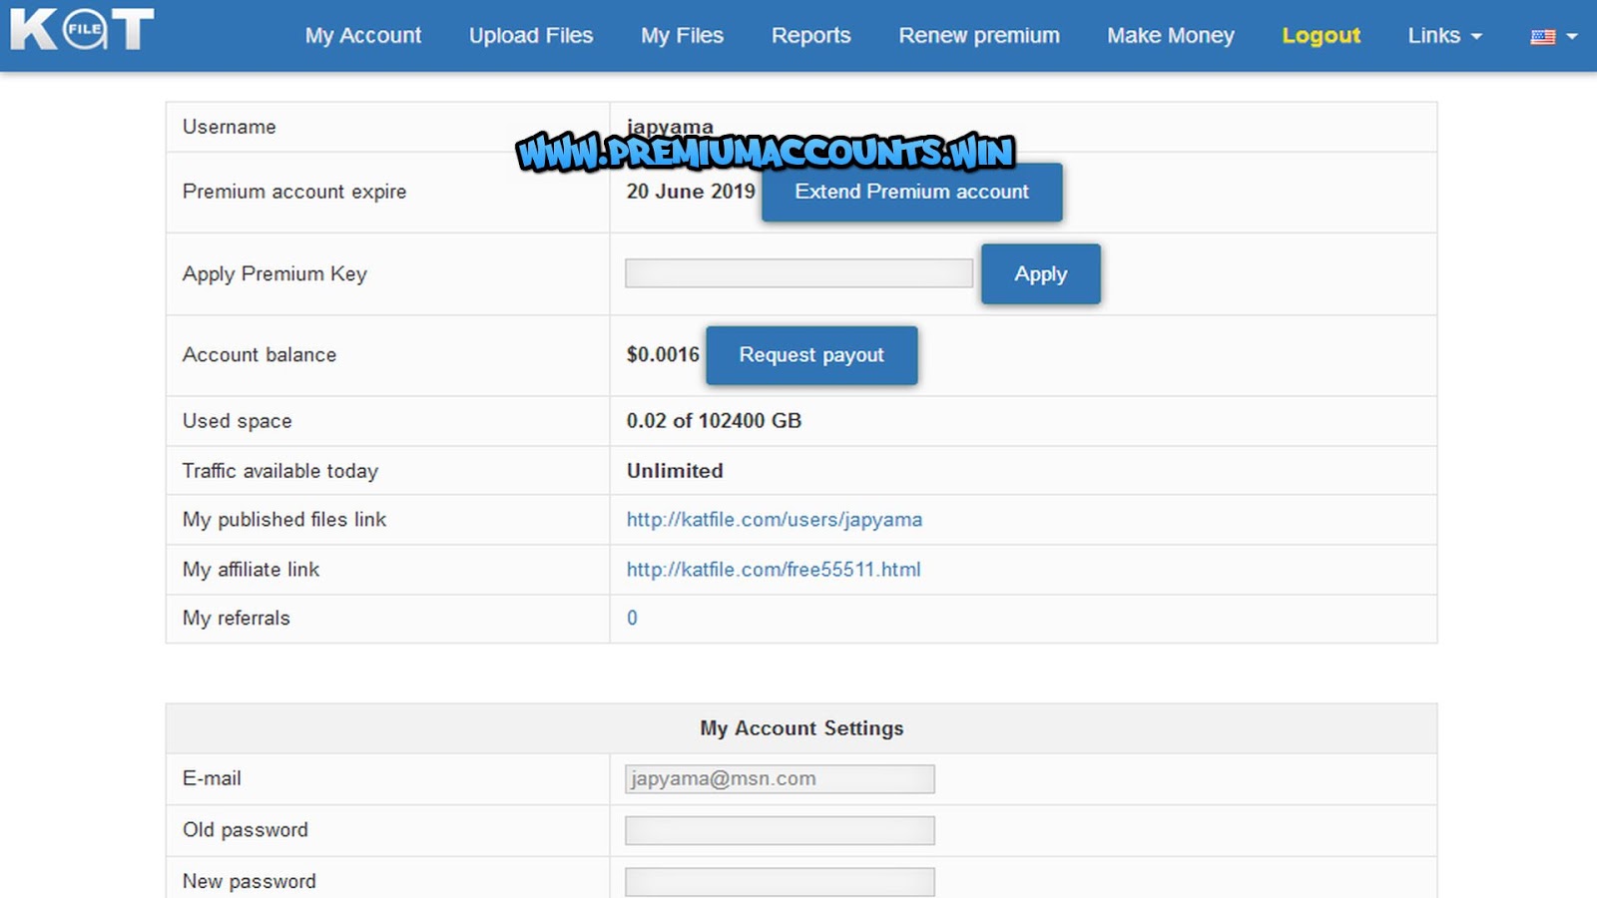Screen dimensions: 1597x898
Task: Click the Used space label
Action: click(238, 421)
